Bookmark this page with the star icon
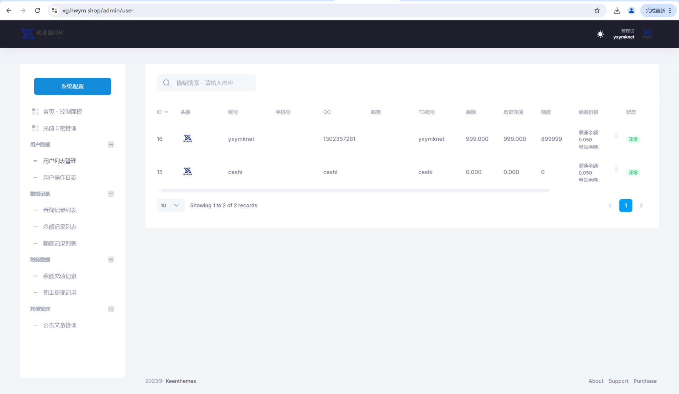 (597, 10)
